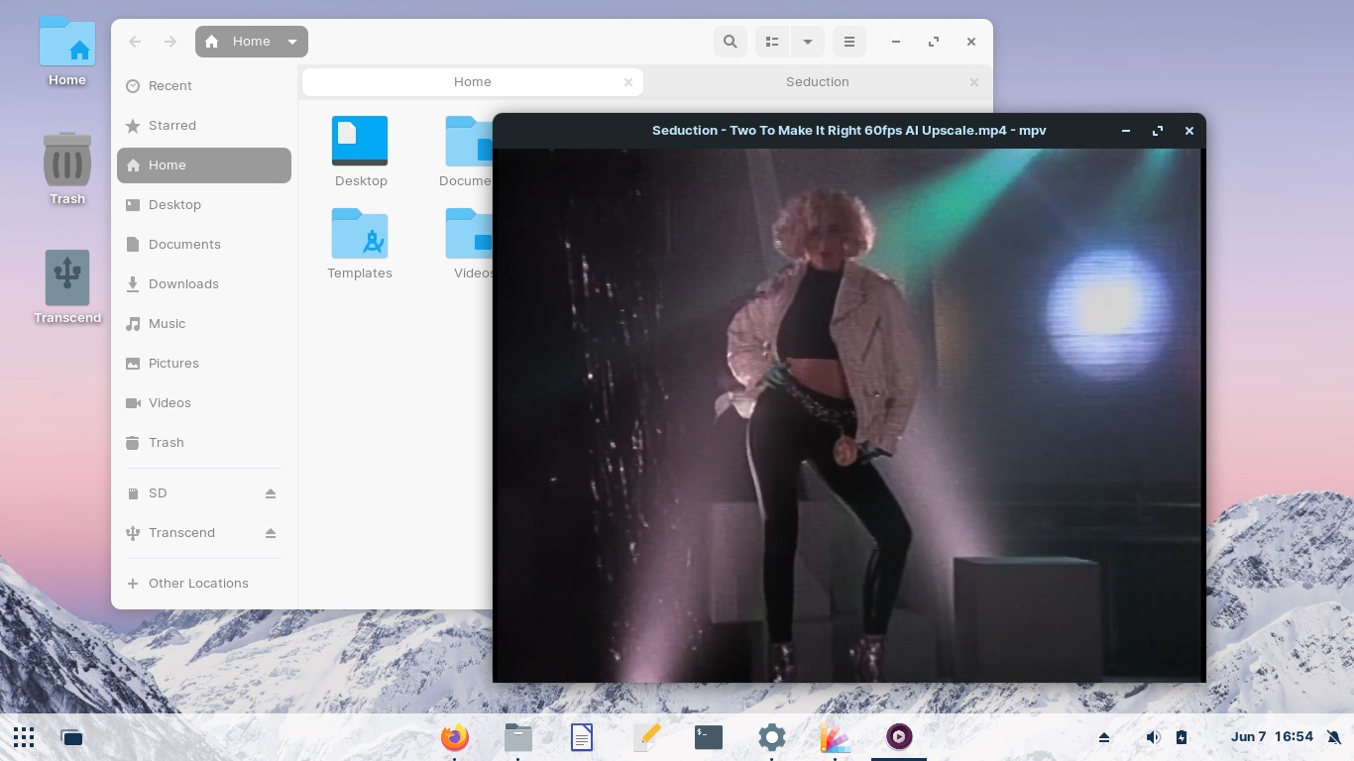
Task: Open Desktop in the sidebar
Action: [x=204, y=205]
